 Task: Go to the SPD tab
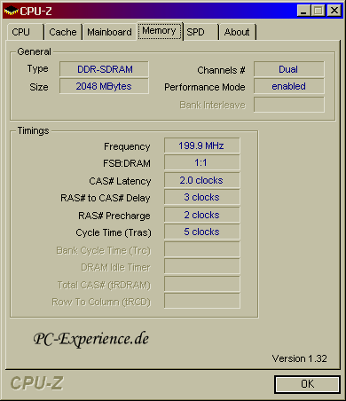tap(201, 32)
